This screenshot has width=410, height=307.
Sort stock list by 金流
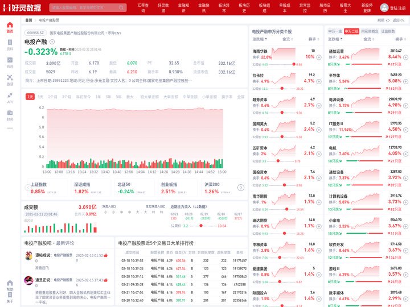click(x=288, y=39)
